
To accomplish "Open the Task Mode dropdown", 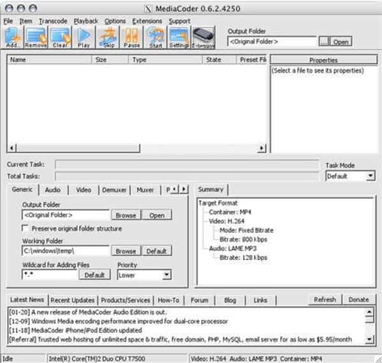I will [x=371, y=176].
